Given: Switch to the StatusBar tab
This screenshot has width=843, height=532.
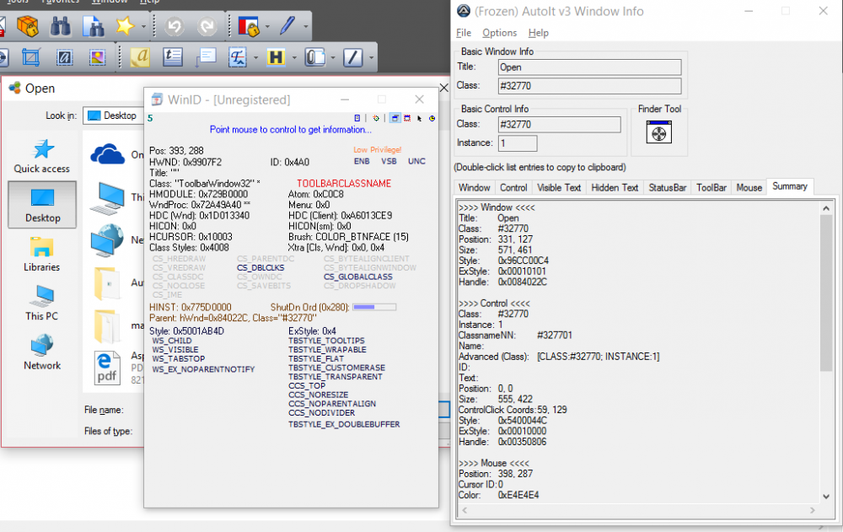Looking at the screenshot, I should tap(667, 188).
